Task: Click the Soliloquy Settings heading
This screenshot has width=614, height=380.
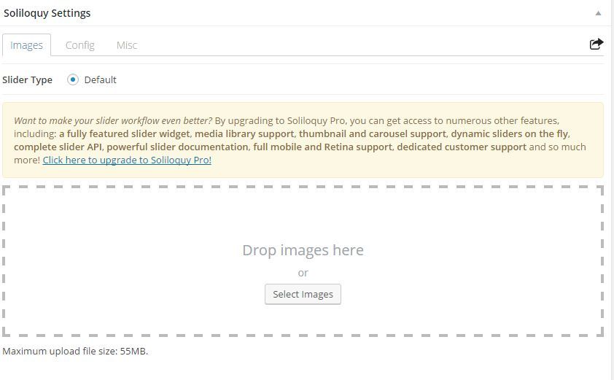Action: [47, 13]
